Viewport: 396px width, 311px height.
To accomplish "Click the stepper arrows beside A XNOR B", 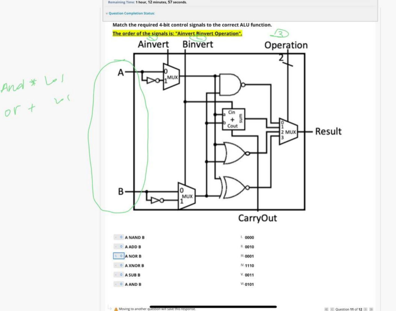I will tap(121, 265).
